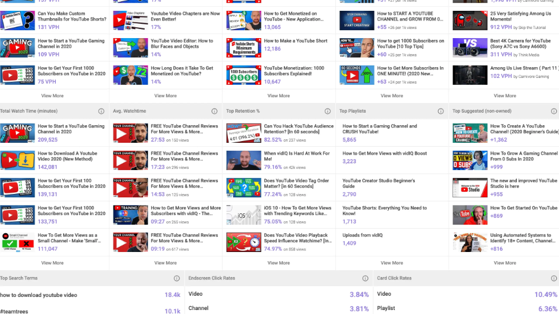Click thumbnail for 'Can You Hack YouTube Audience Retention?'

coord(243,133)
